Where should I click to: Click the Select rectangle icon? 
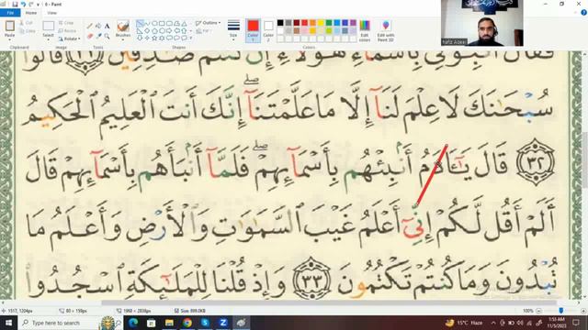coord(48,26)
